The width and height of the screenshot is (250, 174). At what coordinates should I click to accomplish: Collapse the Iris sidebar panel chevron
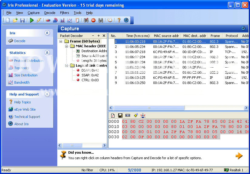click(x=47, y=33)
